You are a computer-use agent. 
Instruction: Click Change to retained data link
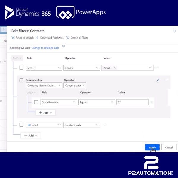tap(45, 48)
